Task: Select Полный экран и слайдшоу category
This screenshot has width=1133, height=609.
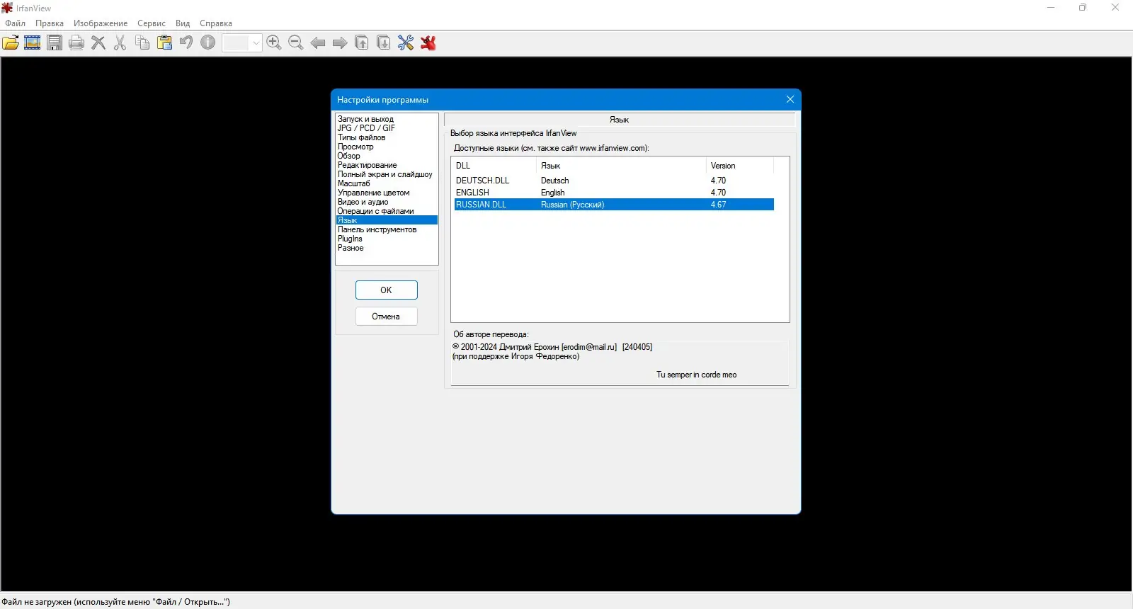Action: [387, 174]
